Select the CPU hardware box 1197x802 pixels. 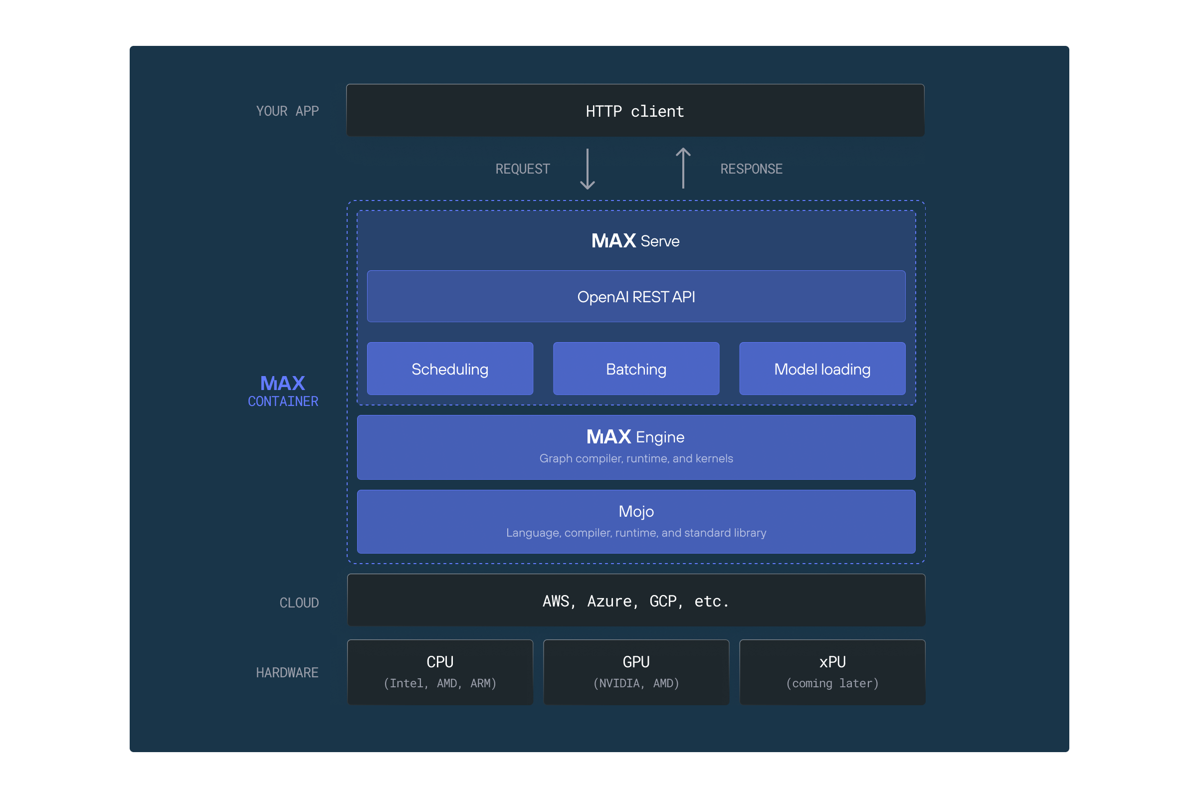(440, 671)
